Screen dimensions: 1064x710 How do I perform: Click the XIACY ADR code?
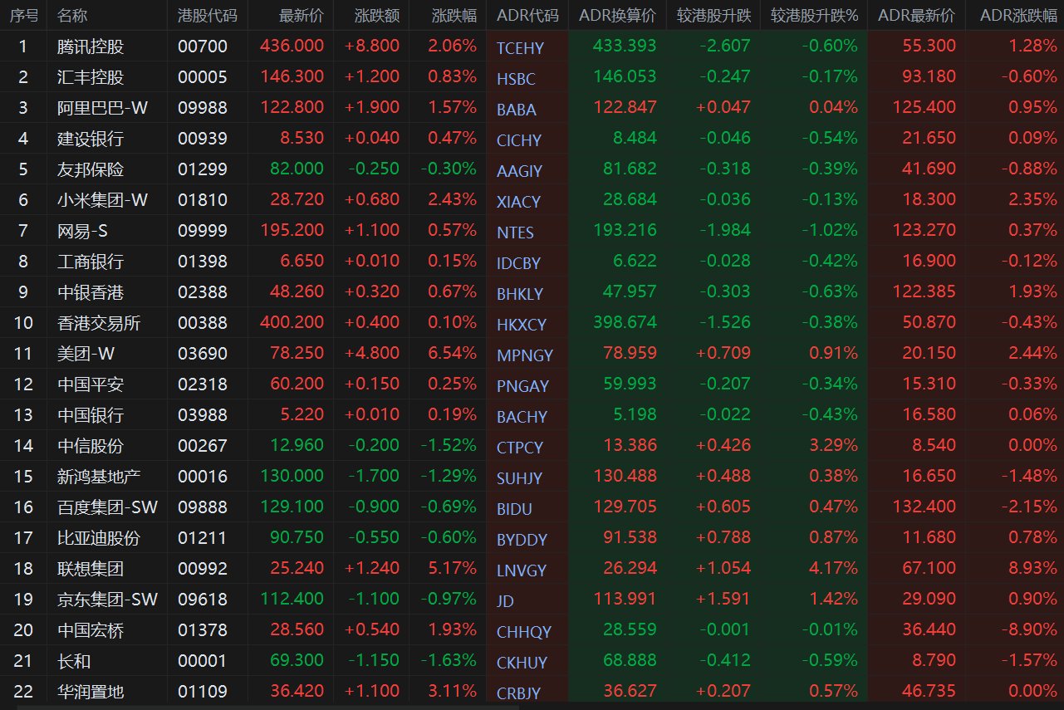coord(518,202)
